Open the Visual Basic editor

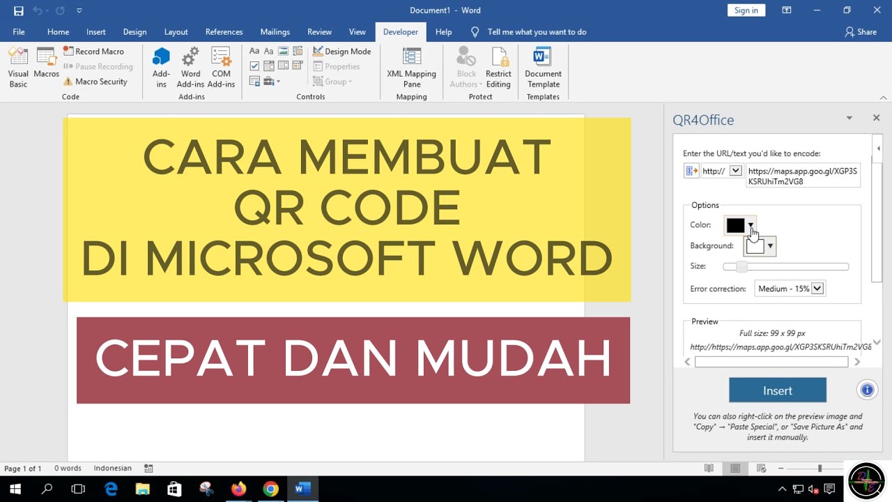(x=18, y=68)
